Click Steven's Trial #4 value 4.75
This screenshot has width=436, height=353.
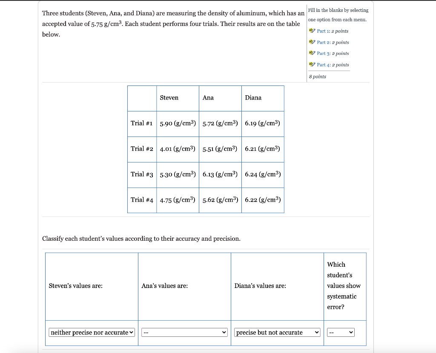pyautogui.click(x=178, y=200)
